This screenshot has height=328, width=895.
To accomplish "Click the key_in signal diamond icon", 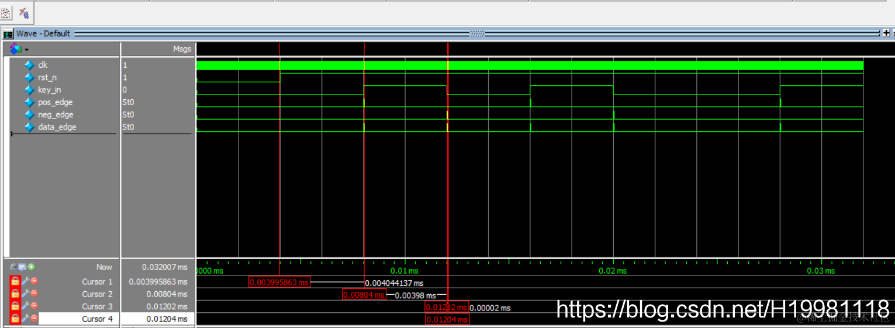I will [30, 90].
